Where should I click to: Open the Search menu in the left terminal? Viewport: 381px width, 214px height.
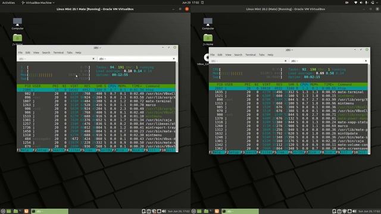point(46,53)
